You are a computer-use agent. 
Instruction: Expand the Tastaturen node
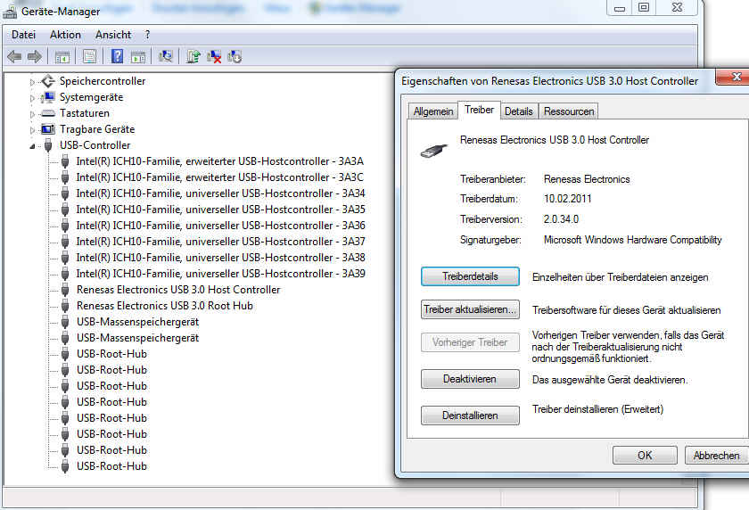click(x=32, y=114)
